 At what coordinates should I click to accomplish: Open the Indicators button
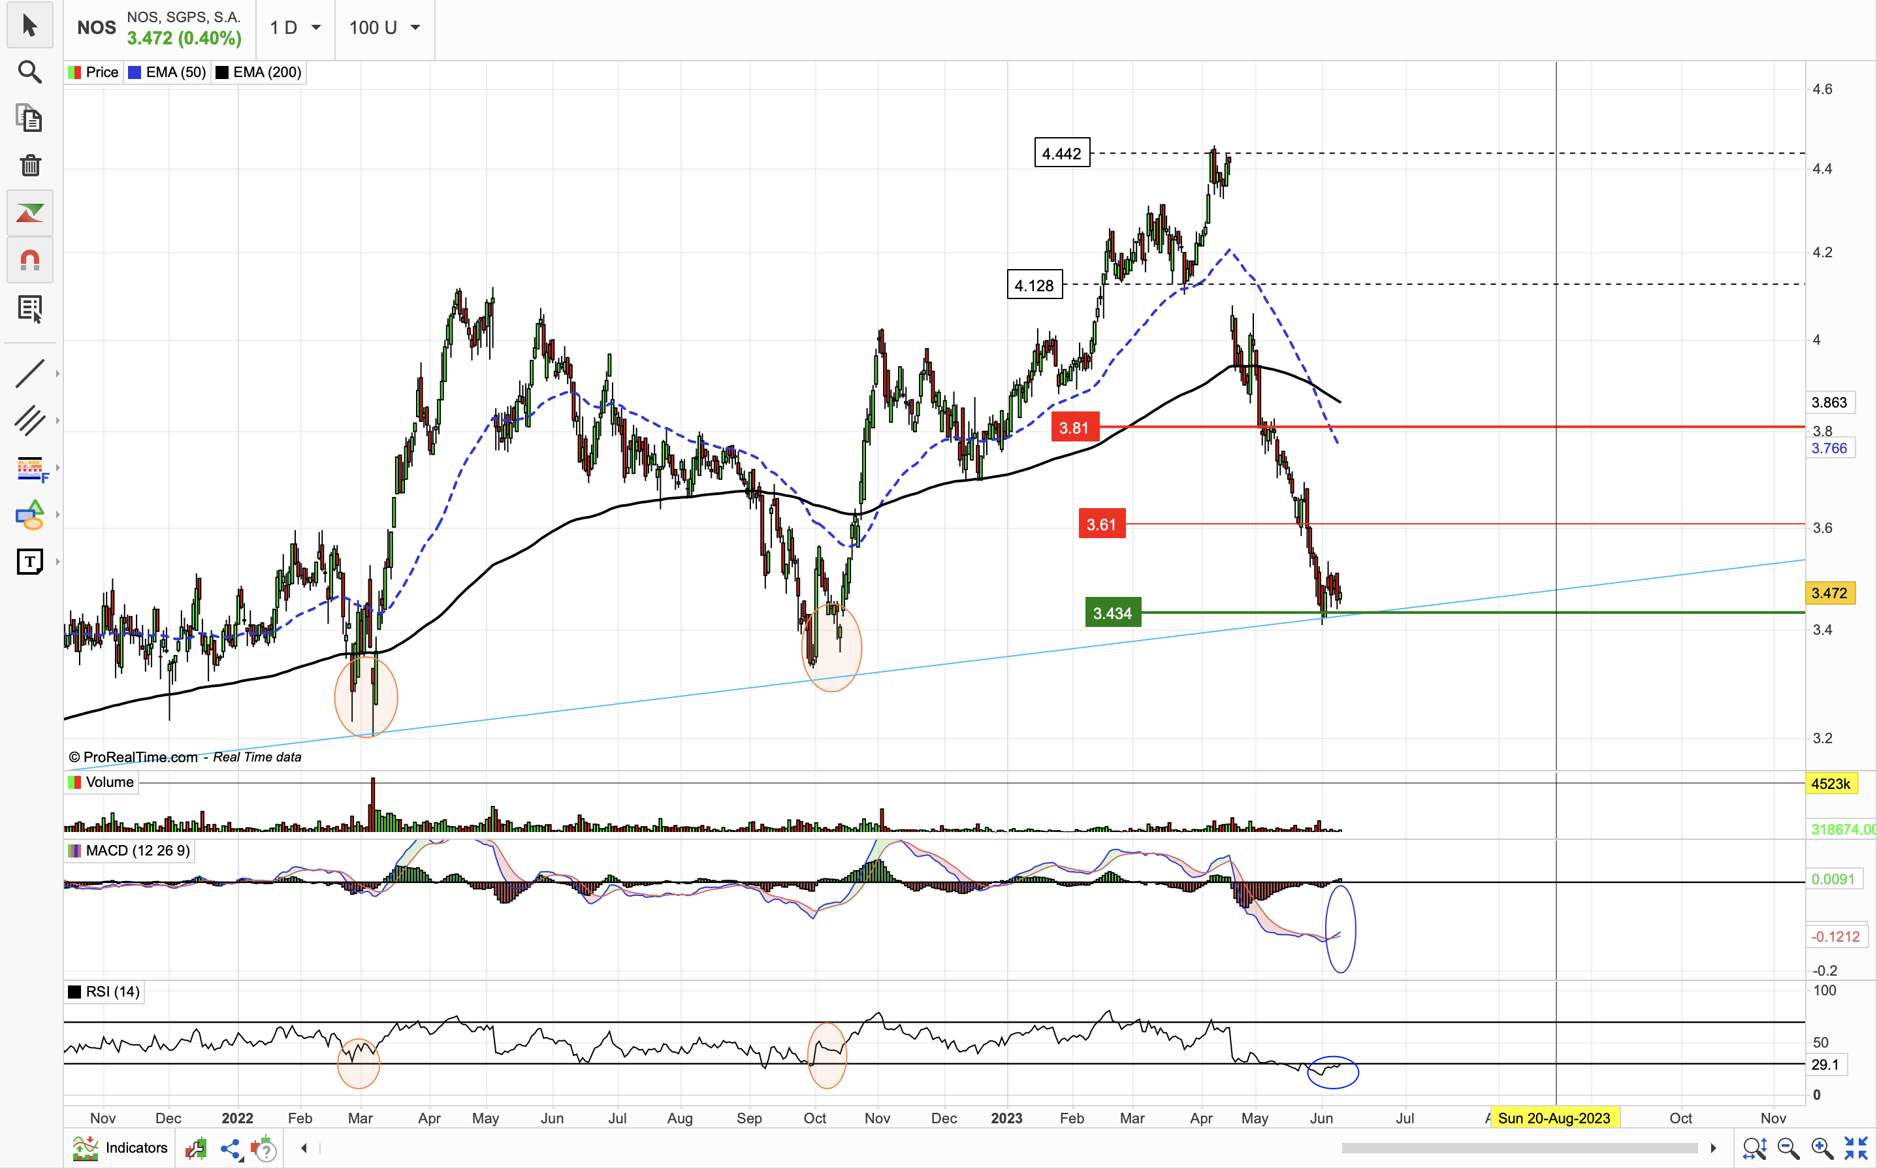[120, 1148]
